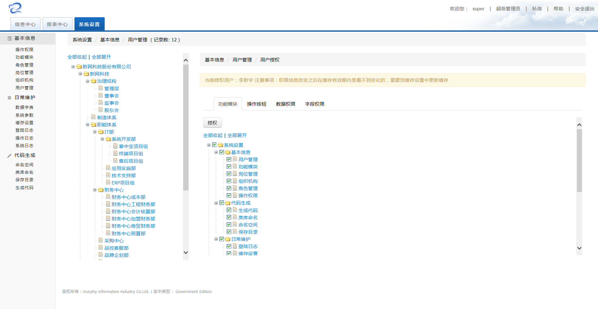Click the folder icon next to 日常维护 permission node
The image size is (598, 309).
coord(228,239)
